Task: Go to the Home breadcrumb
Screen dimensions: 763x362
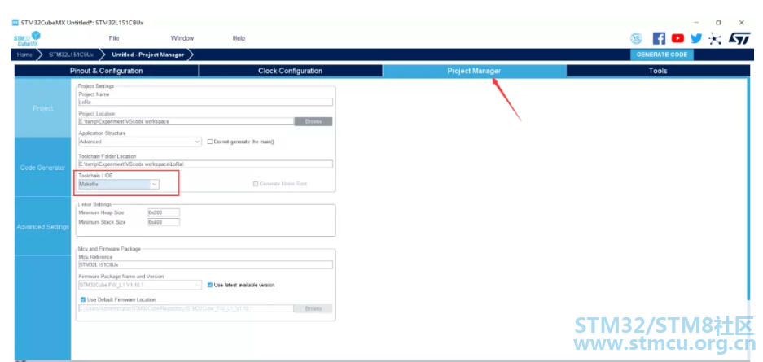Action: pyautogui.click(x=24, y=55)
